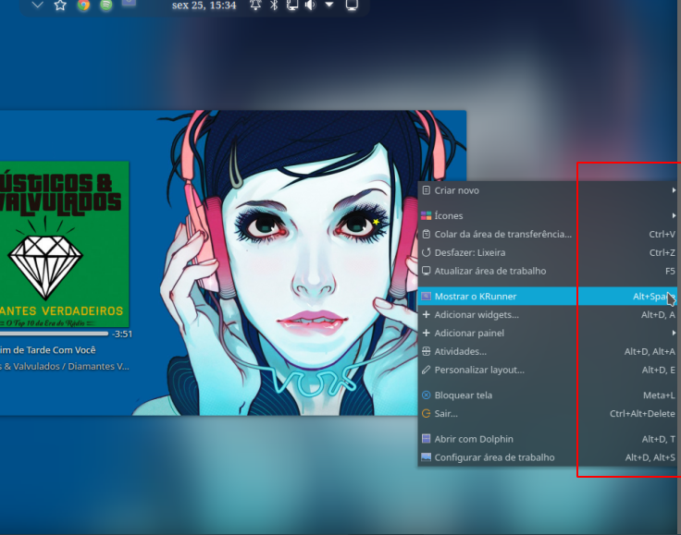Click the colorful Ícones grid icon
The image size is (681, 535).
click(x=427, y=215)
